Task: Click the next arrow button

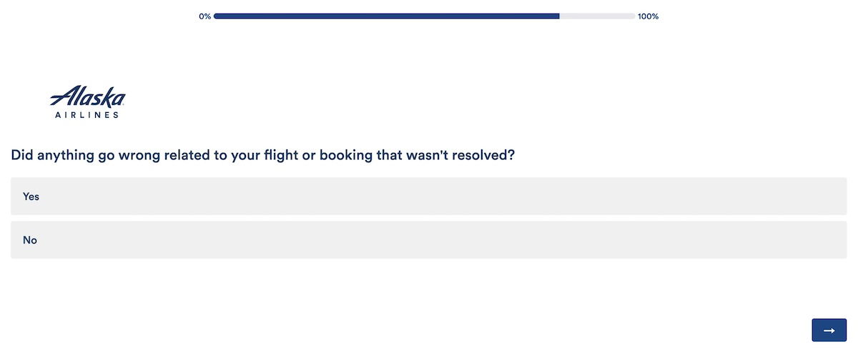Action: point(829,330)
